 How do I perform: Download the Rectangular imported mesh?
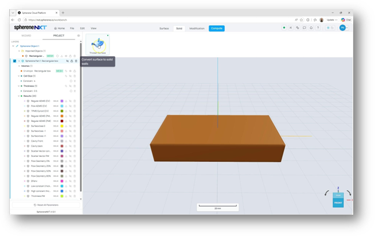tap(62, 56)
